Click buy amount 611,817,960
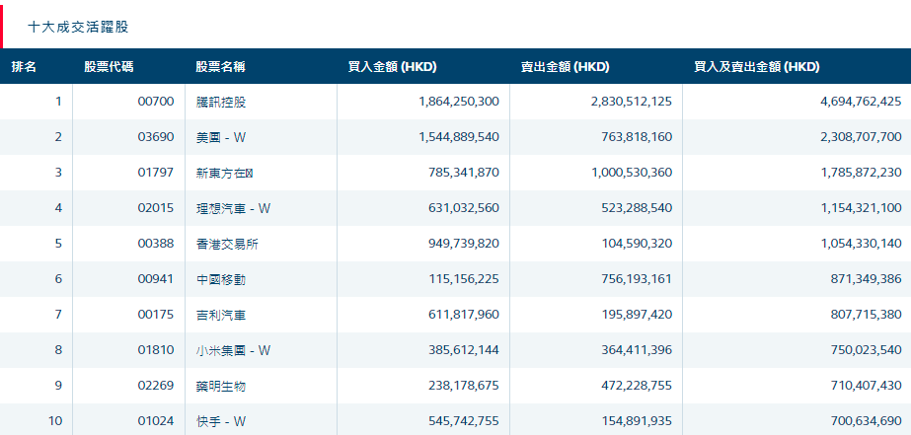 (466, 315)
